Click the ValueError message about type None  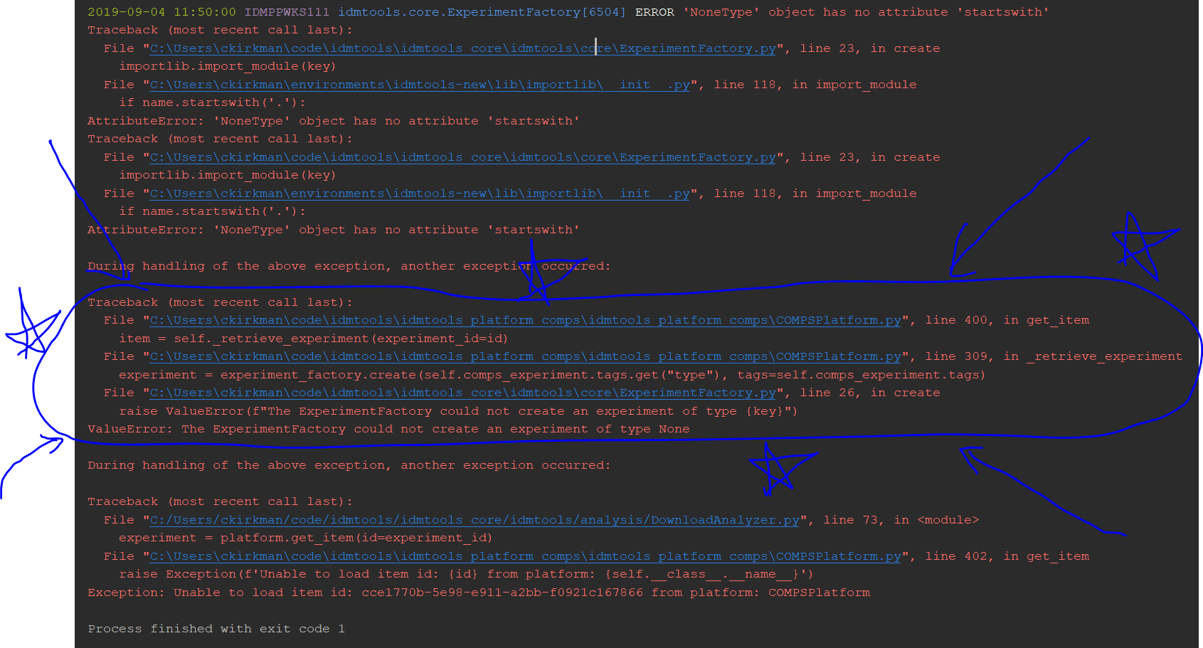pyautogui.click(x=388, y=428)
